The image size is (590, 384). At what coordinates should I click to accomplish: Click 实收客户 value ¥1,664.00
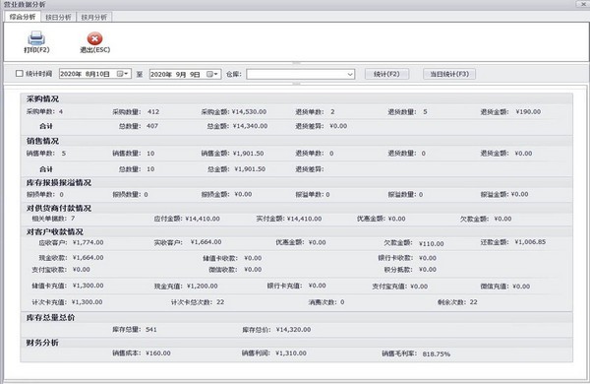(x=206, y=242)
